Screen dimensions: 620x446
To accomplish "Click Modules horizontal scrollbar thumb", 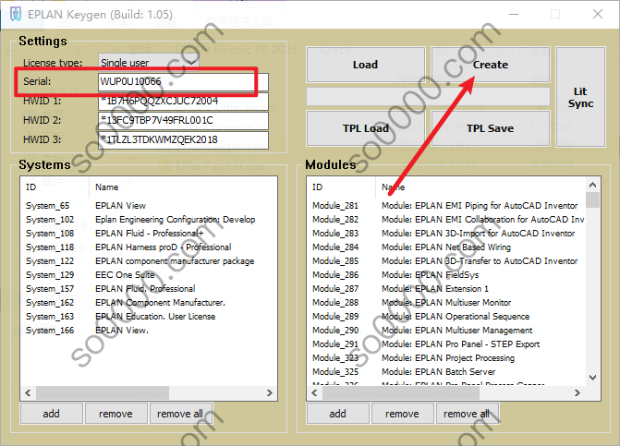I will pyautogui.click(x=401, y=392).
